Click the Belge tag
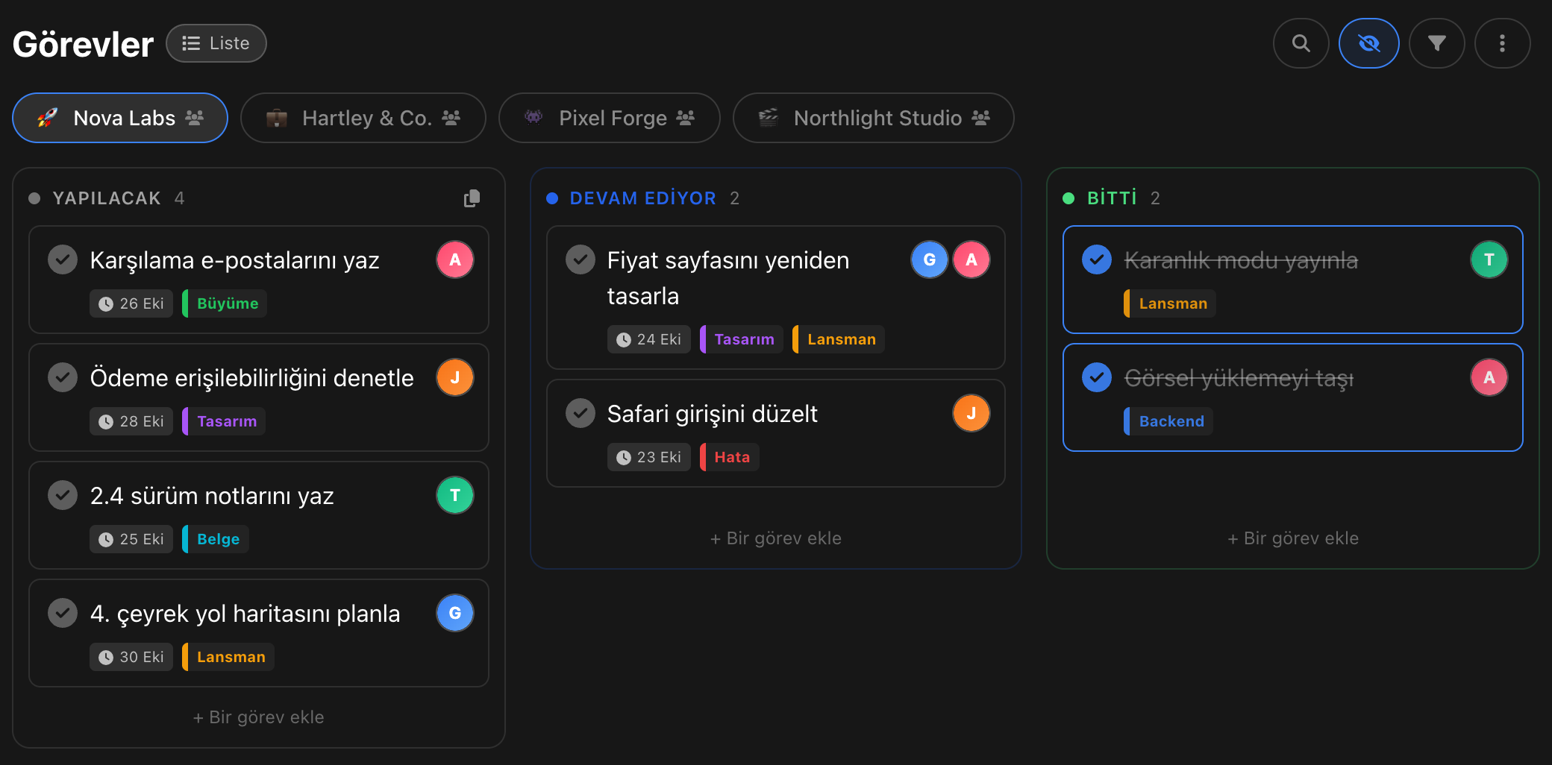Screen dimensions: 1552x765 tap(216, 539)
